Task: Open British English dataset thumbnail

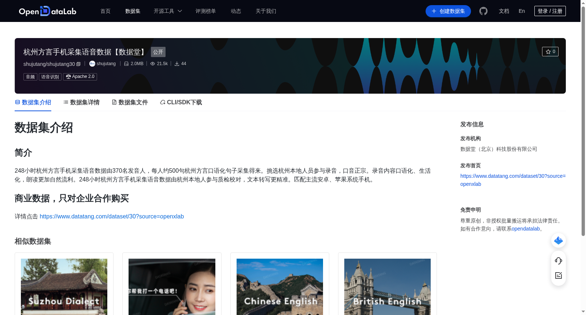Action: 387,287
